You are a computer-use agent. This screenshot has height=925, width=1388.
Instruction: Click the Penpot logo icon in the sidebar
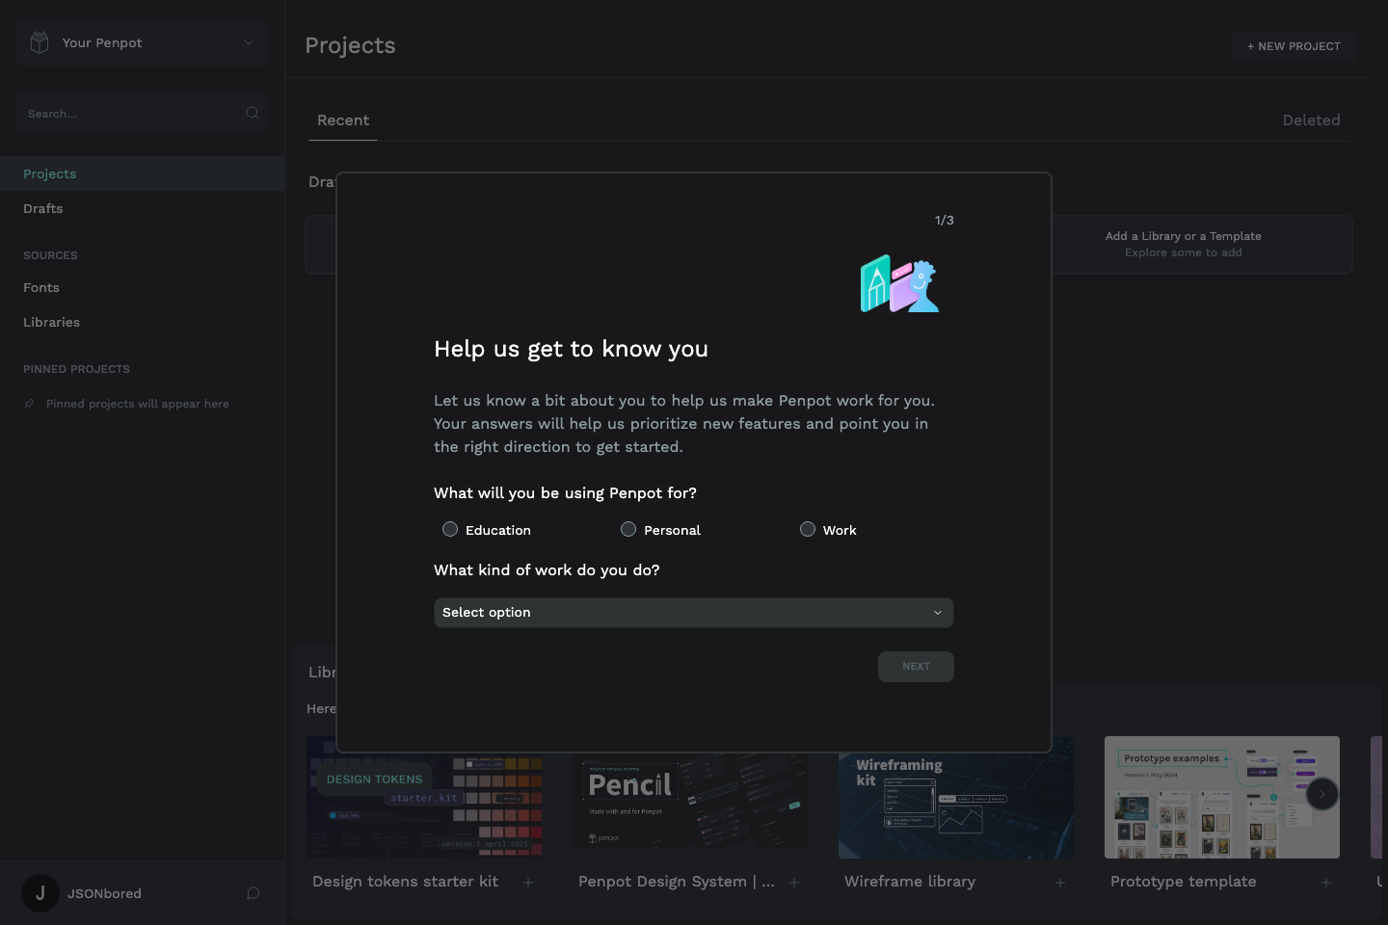(40, 42)
